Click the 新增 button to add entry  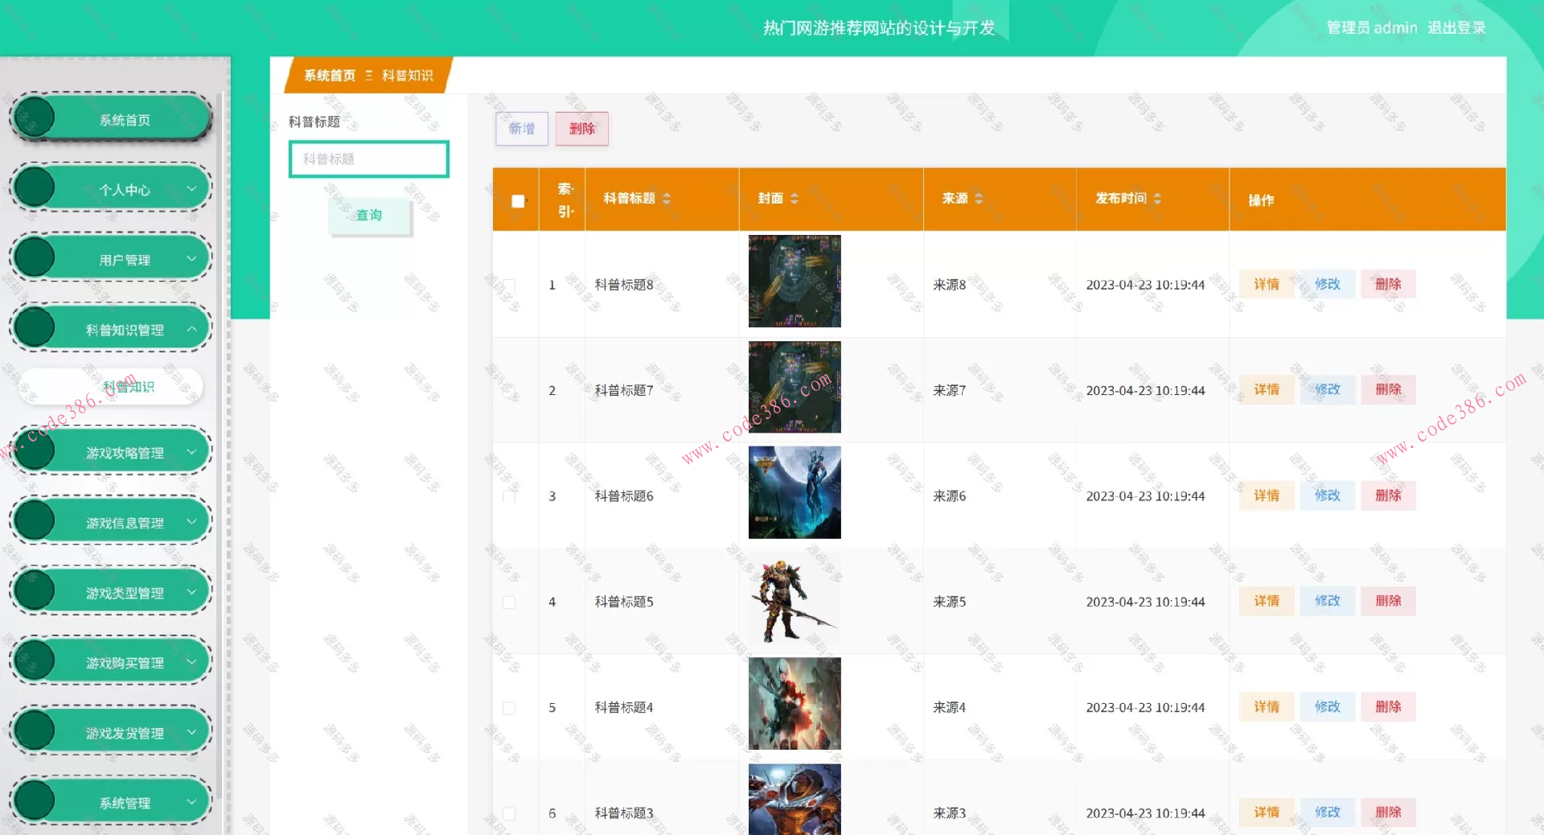pyautogui.click(x=520, y=129)
